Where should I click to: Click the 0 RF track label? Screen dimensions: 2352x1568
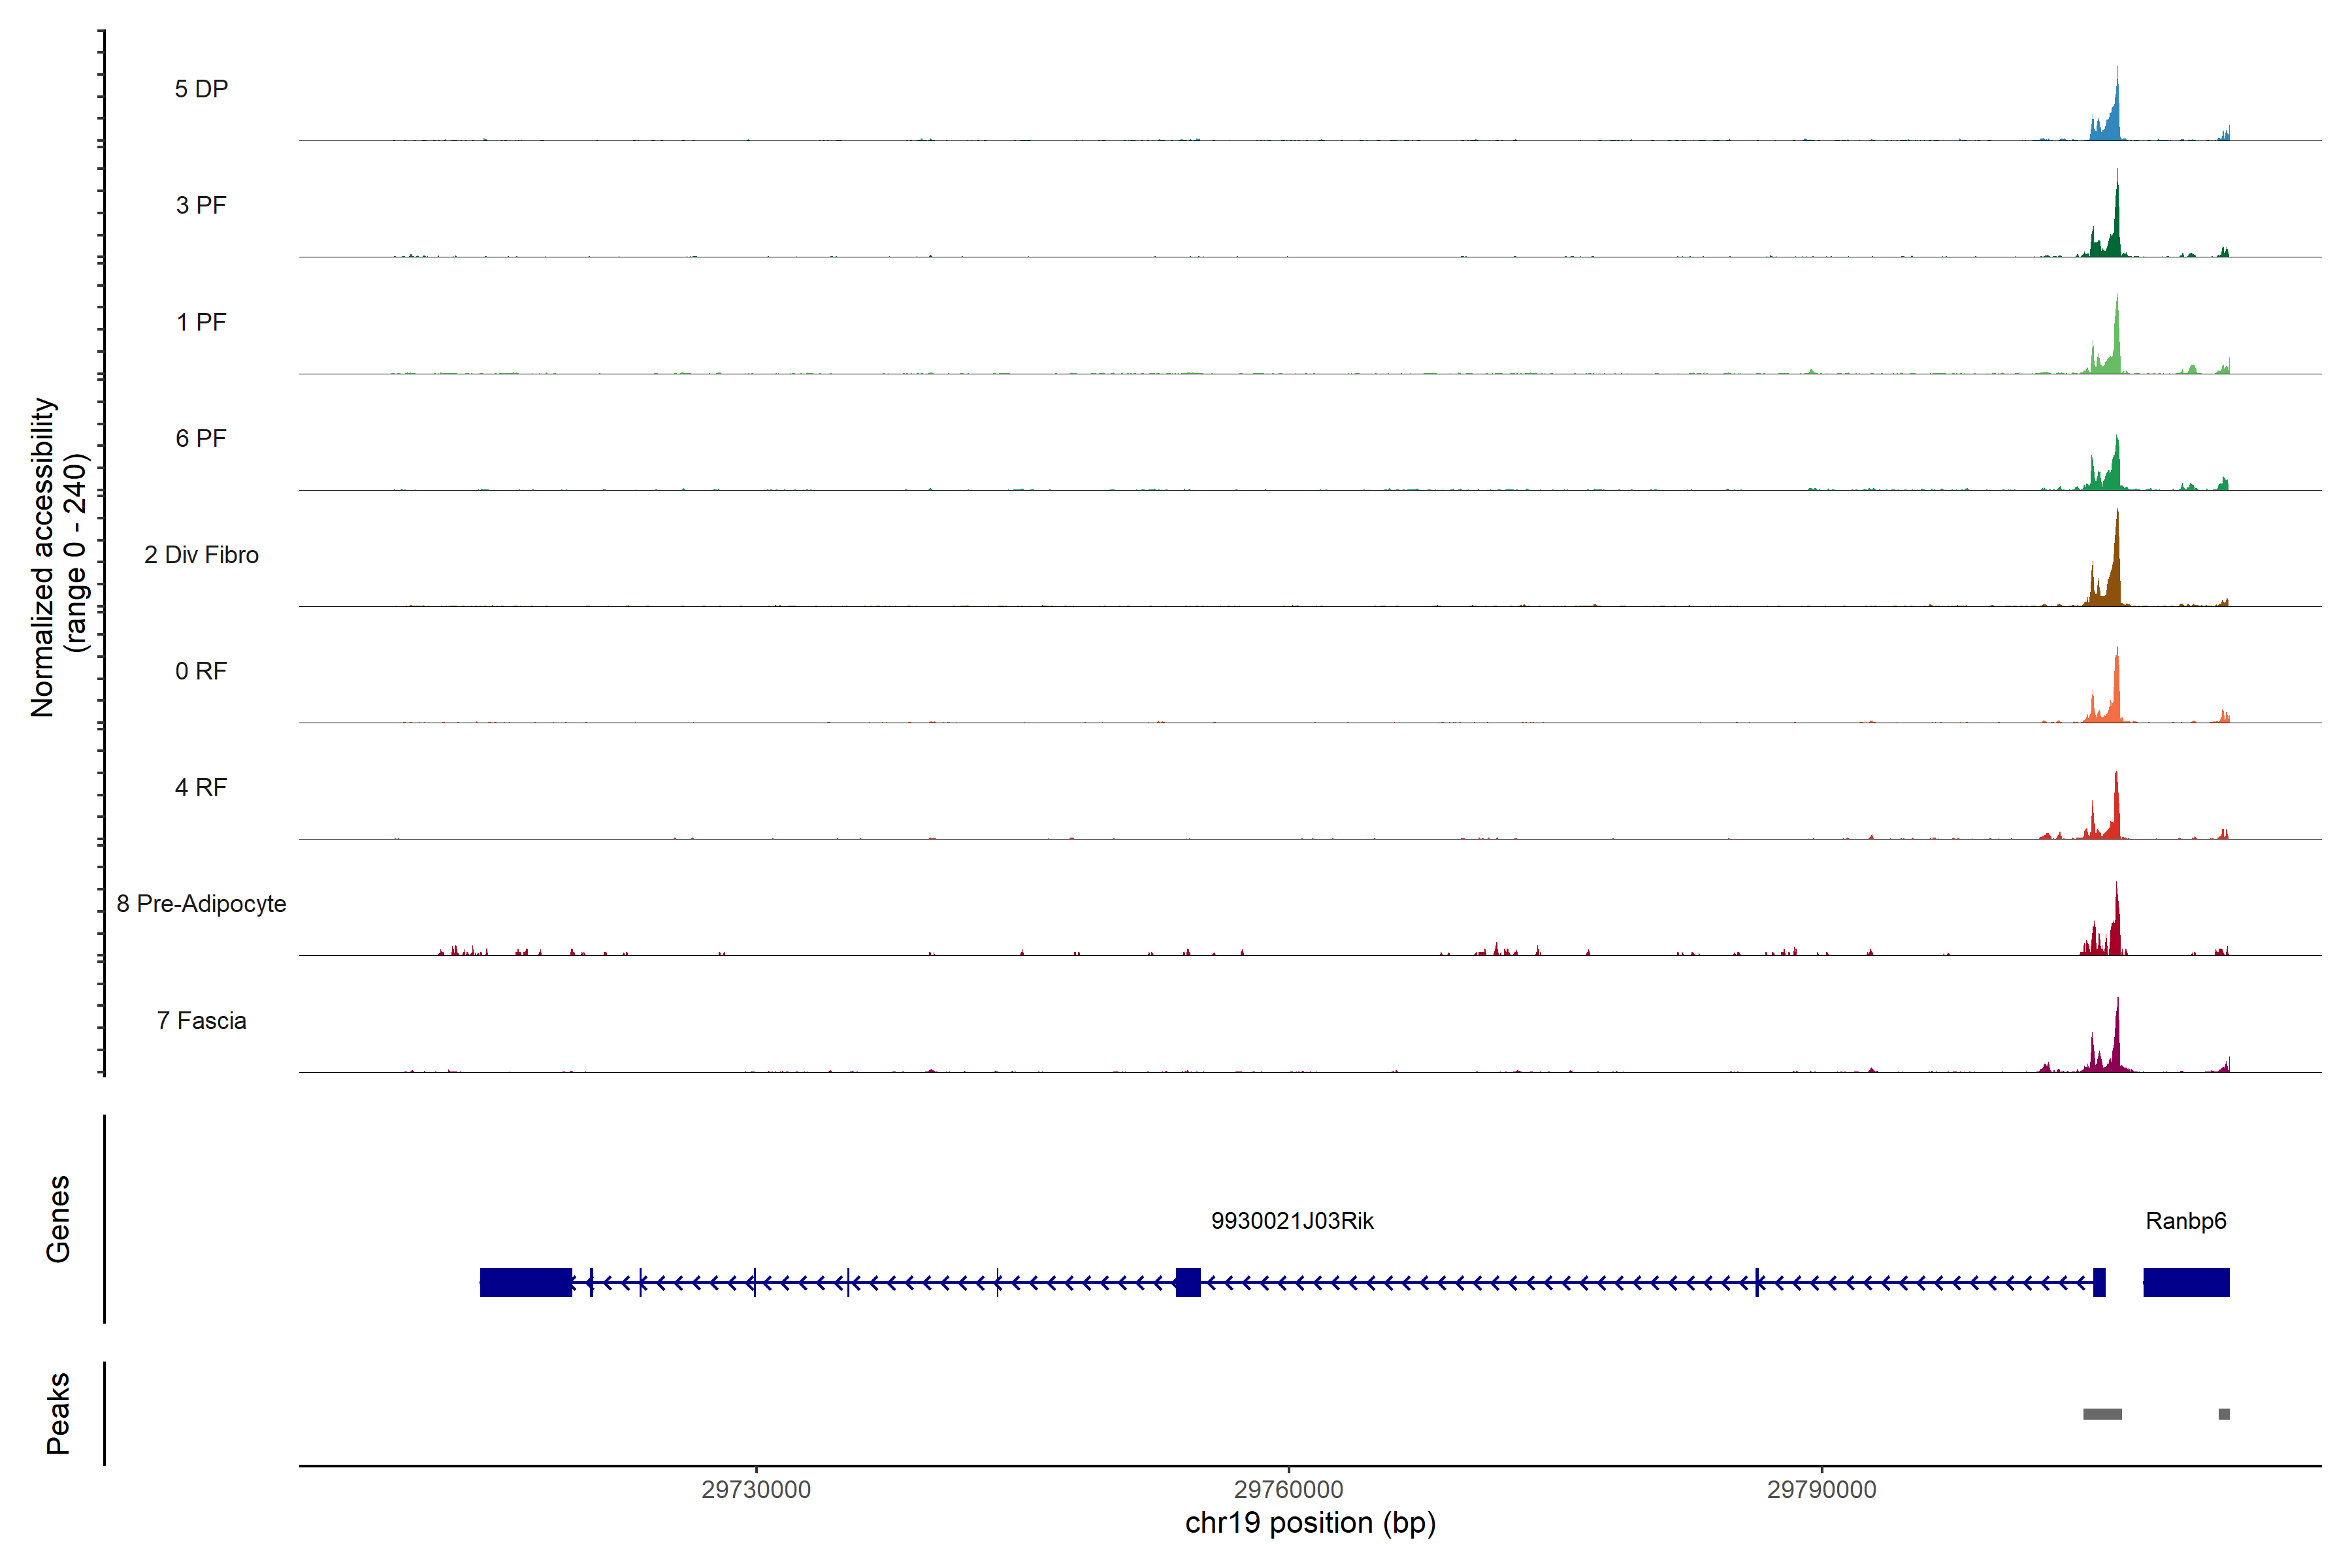201,671
